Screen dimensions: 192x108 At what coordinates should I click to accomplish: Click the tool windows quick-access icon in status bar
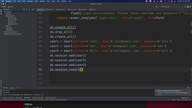pyautogui.click(x=1, y=100)
